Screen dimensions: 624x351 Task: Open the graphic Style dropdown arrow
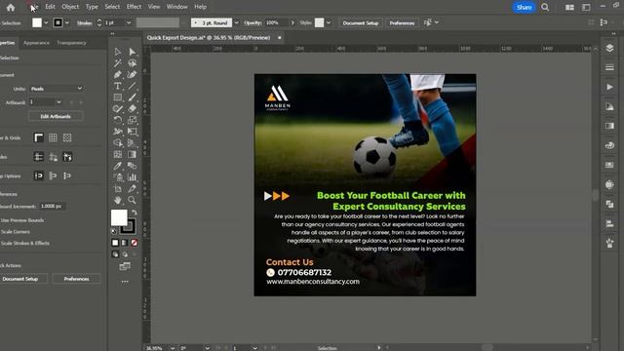[x=328, y=22]
